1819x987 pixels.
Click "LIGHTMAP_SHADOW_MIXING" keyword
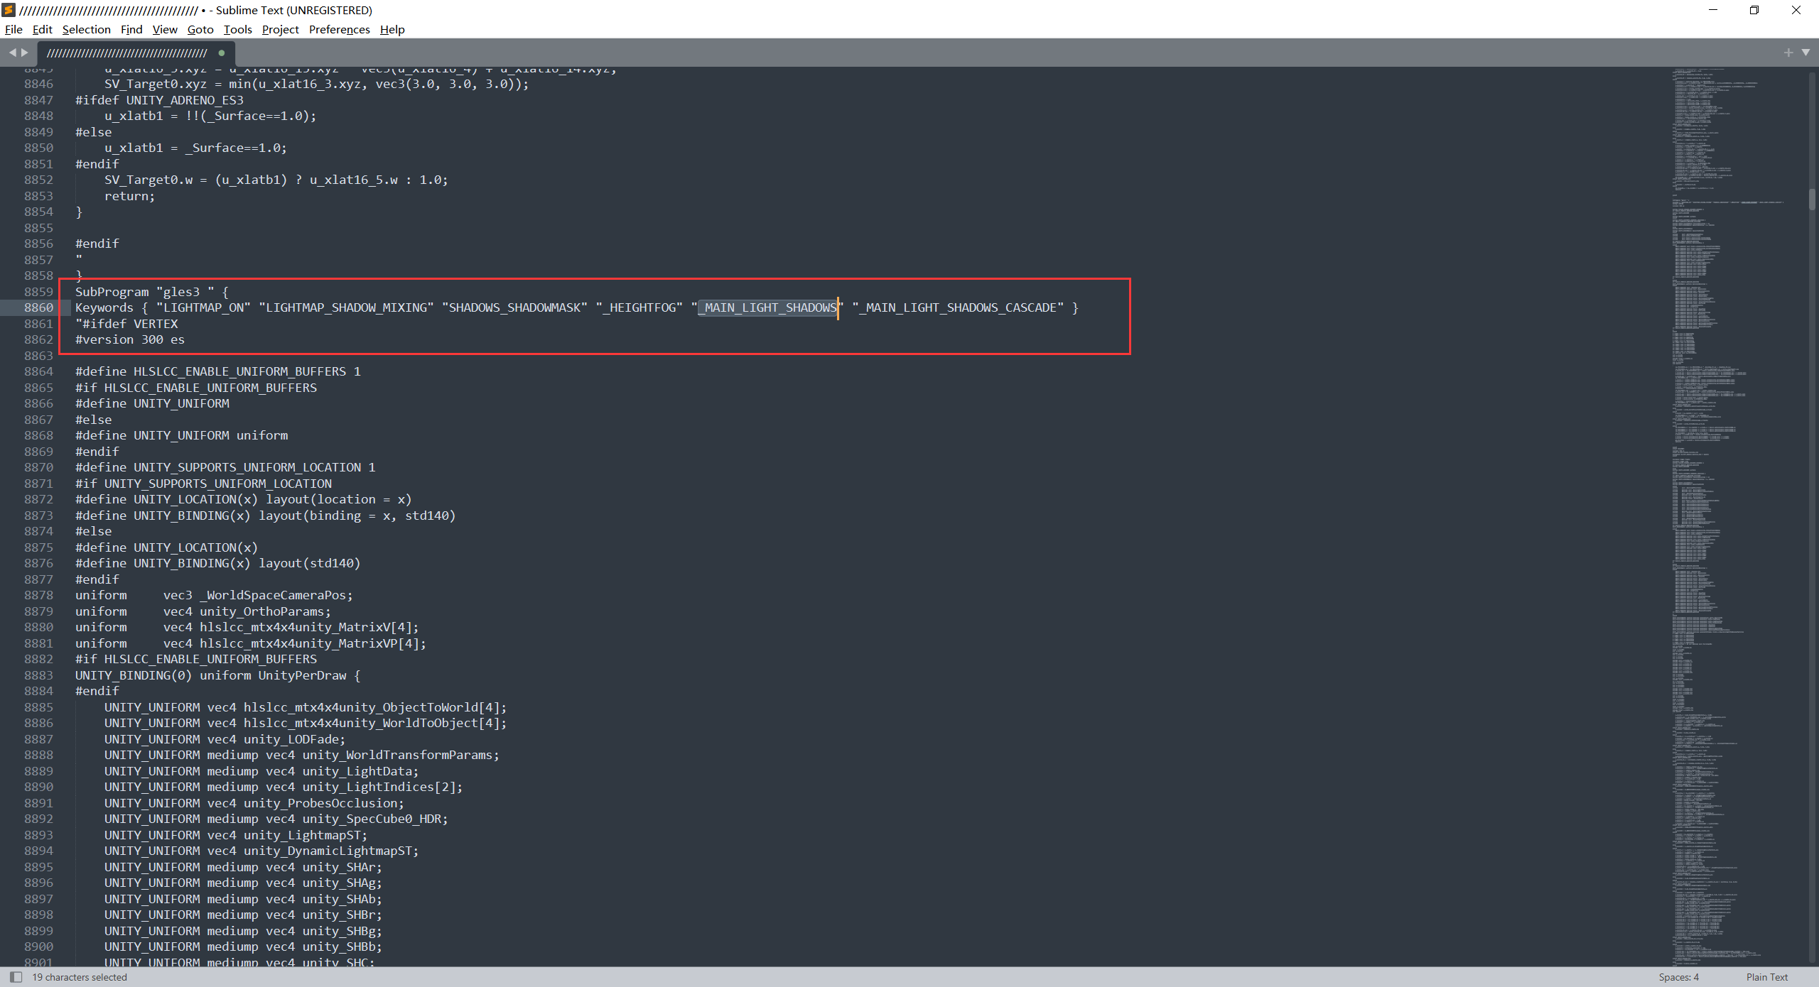(x=346, y=307)
